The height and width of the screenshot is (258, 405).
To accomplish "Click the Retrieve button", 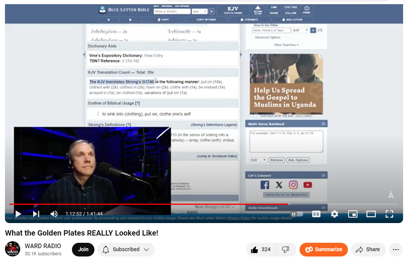I will (x=277, y=160).
